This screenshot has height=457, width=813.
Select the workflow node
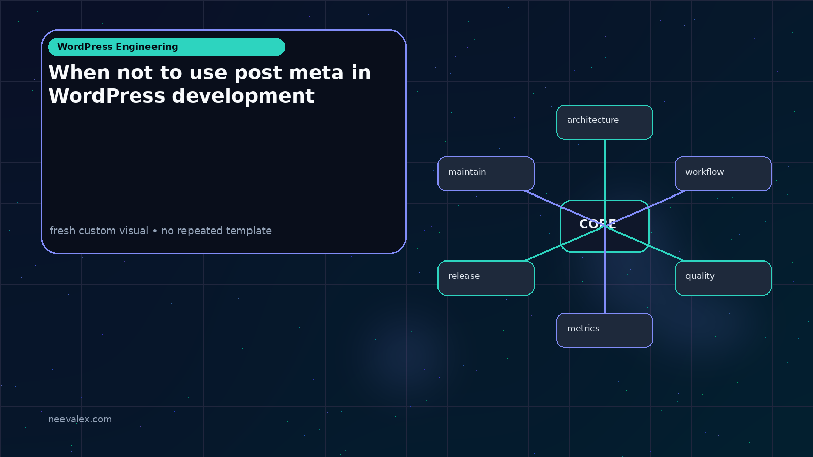(x=723, y=174)
